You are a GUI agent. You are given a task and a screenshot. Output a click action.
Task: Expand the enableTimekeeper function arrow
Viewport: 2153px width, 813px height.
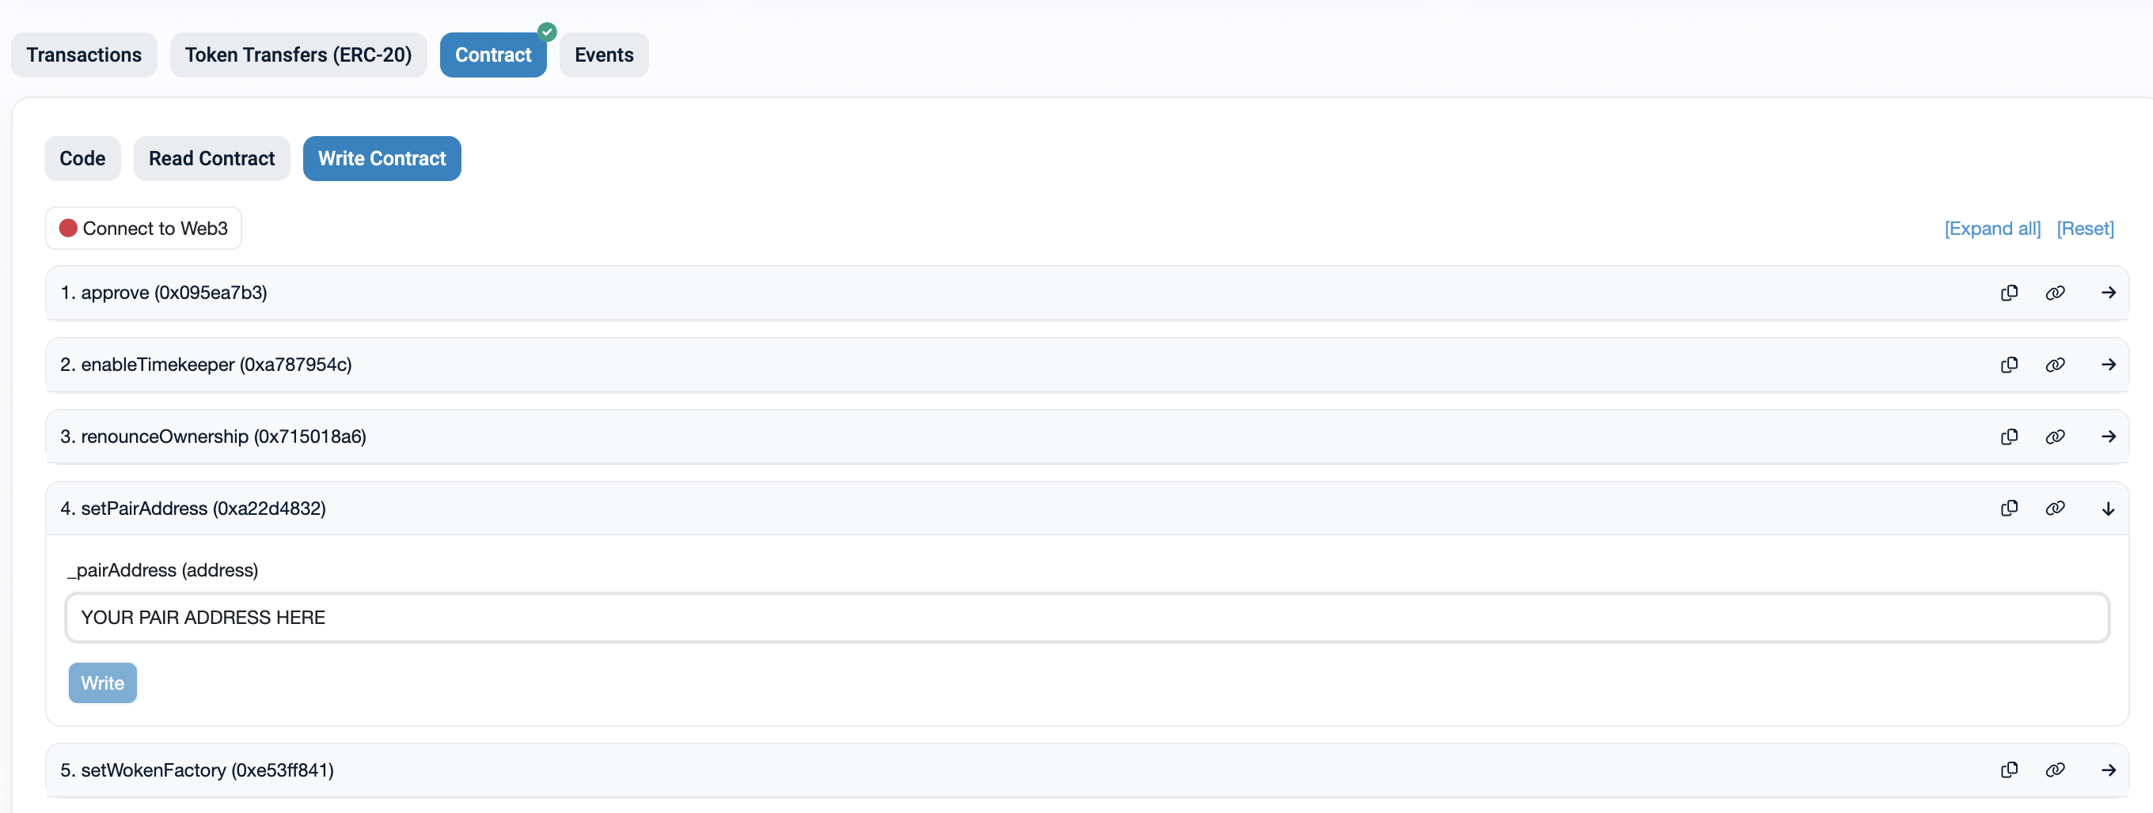pyautogui.click(x=2108, y=365)
